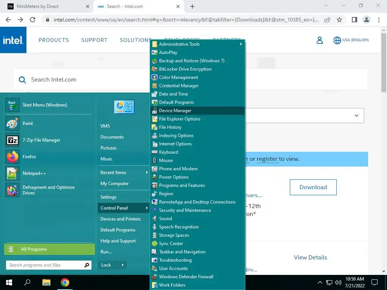Open dropdown chevron on Intel page
Screen dimensions: 387x290
tap(356, 116)
